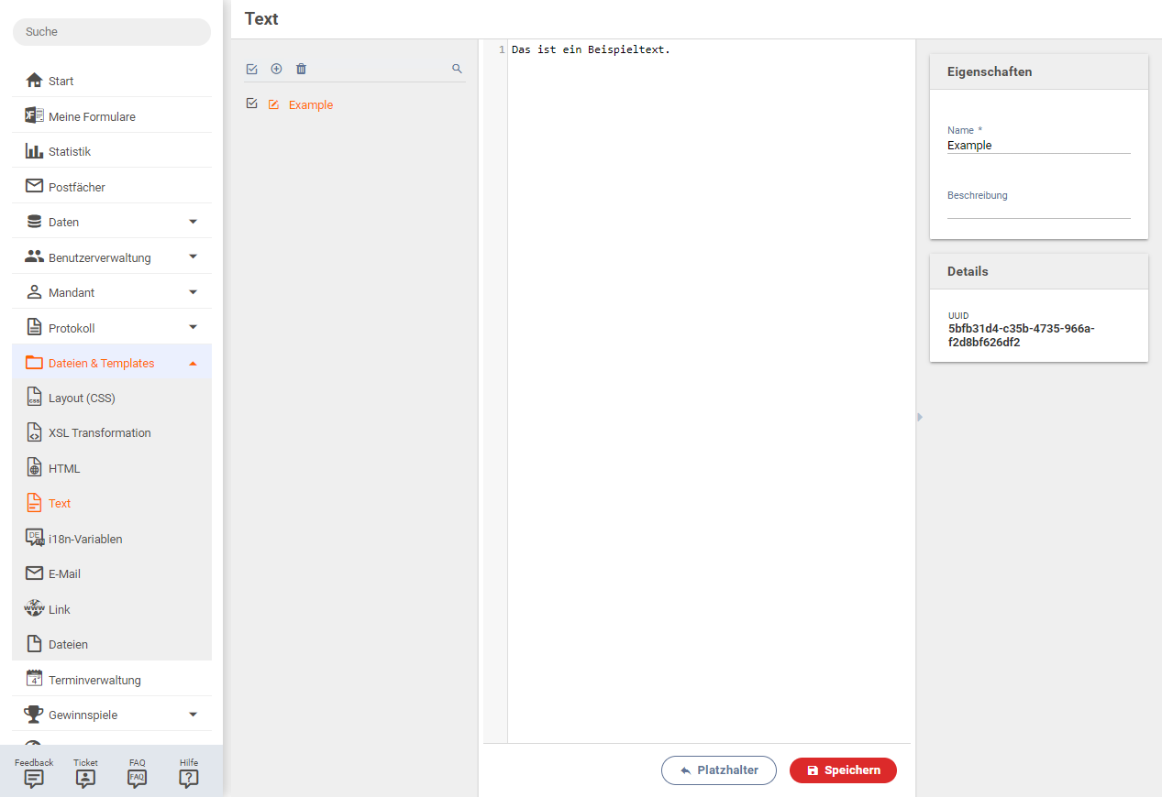Open the Feedback icon in bottom bar
The width and height of the screenshot is (1162, 797).
pyautogui.click(x=34, y=778)
